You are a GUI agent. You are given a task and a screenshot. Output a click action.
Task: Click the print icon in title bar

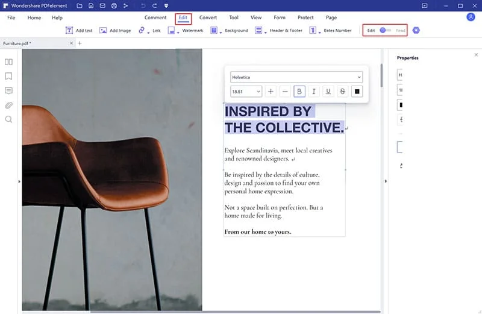click(114, 5)
